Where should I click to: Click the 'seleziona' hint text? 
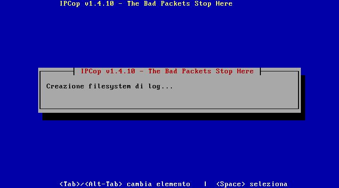coord(268,184)
